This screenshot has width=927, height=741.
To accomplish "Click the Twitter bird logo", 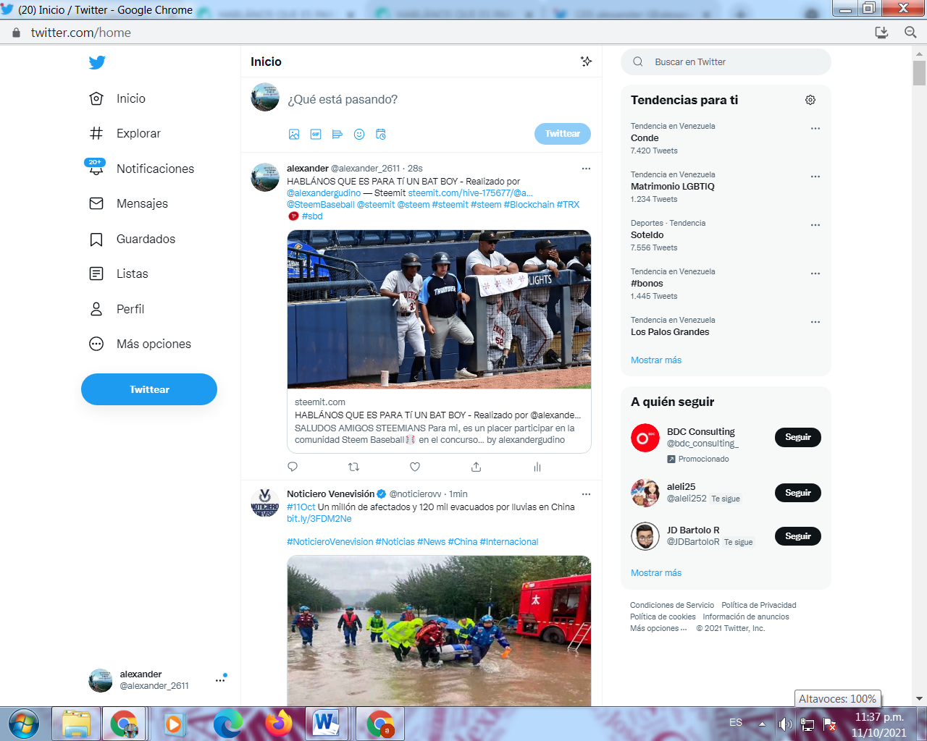I will [x=97, y=62].
